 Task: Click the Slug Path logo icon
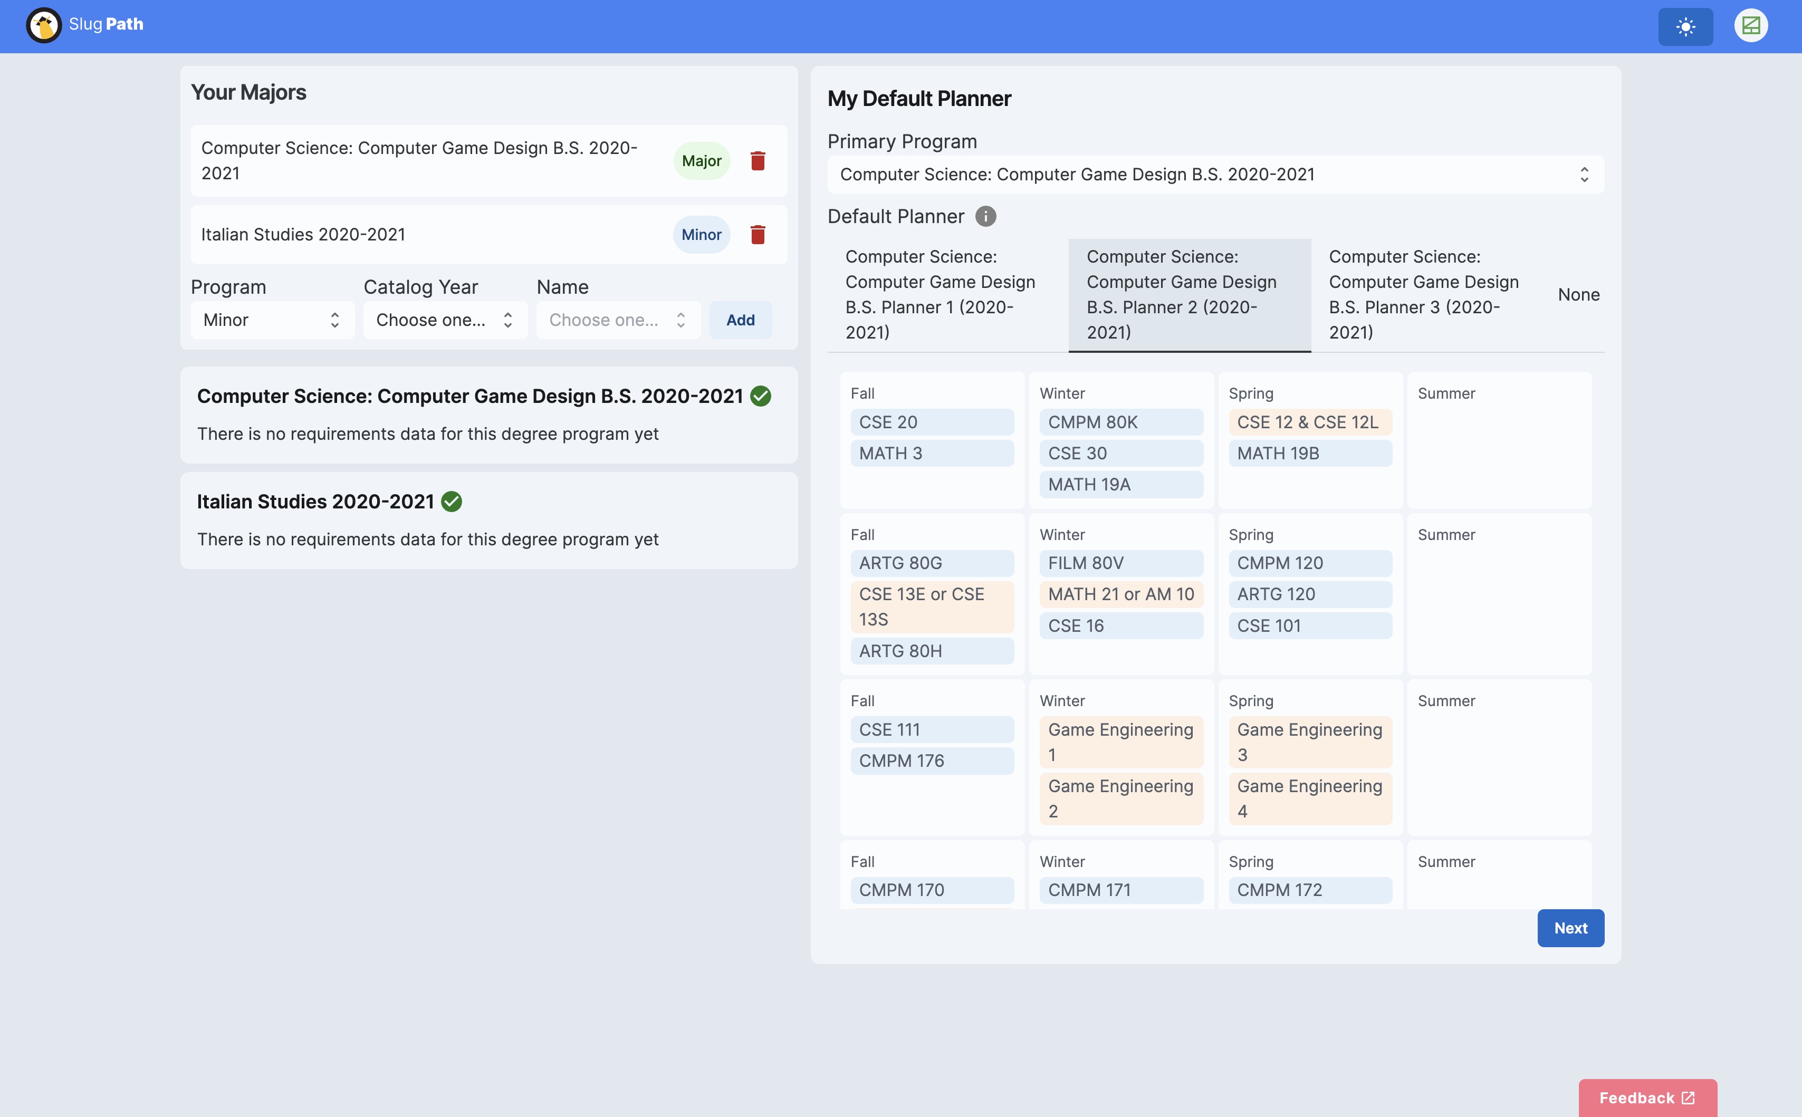point(44,26)
